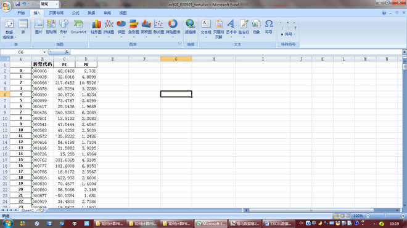The width and height of the screenshot is (407, 228).
Task: Expand the formula bar
Action: [x=404, y=52]
